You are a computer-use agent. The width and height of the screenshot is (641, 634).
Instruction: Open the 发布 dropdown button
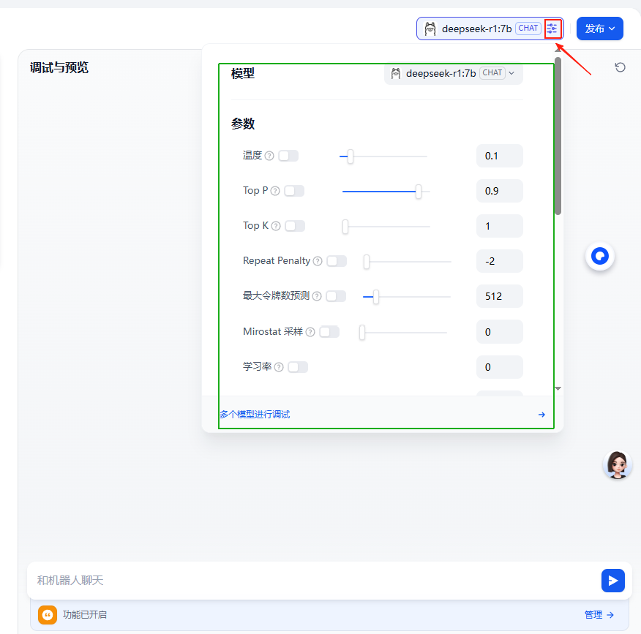point(599,29)
